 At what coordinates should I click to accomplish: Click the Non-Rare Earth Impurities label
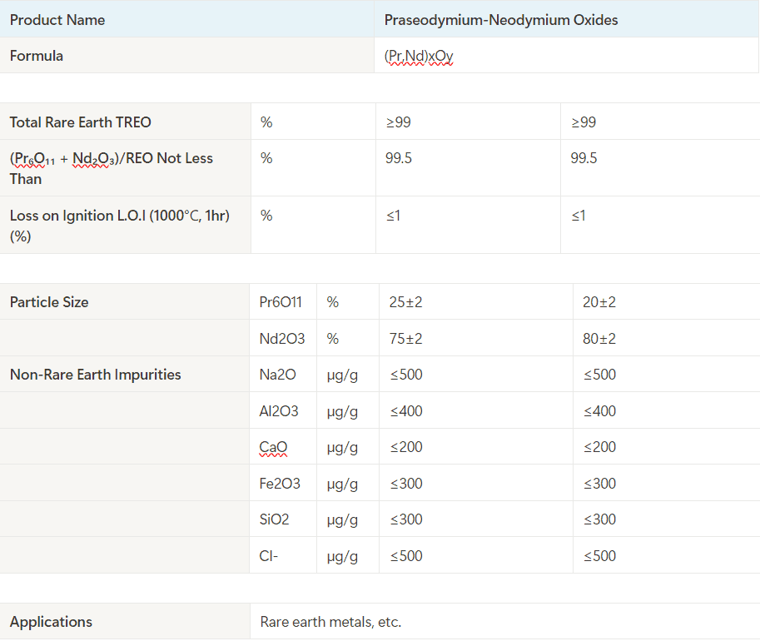coord(95,375)
